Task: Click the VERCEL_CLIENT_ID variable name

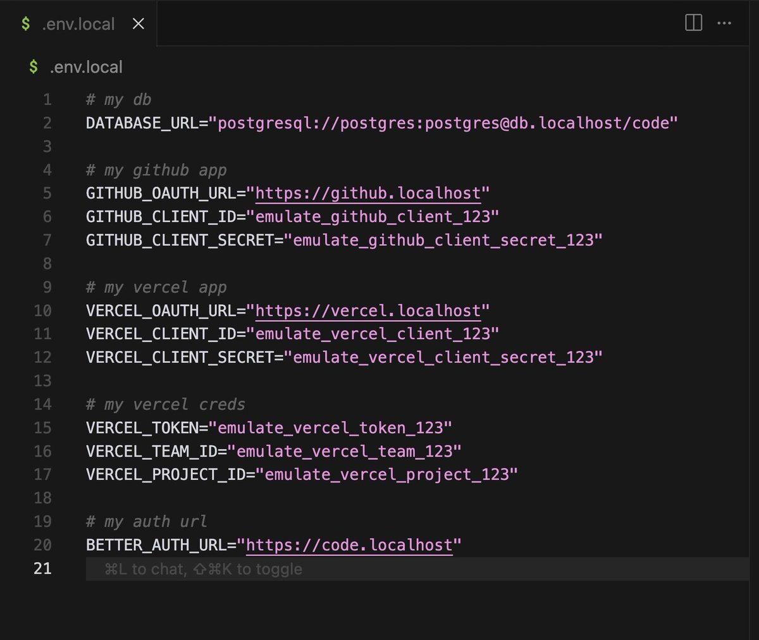Action: (x=161, y=334)
